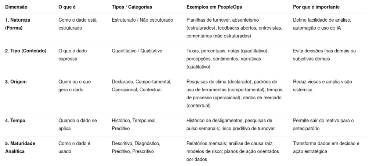Select the "Quantitativo / Qualitativo" cell

tap(137, 51)
